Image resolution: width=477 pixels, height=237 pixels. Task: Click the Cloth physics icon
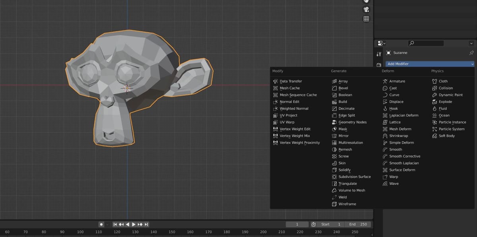434,81
